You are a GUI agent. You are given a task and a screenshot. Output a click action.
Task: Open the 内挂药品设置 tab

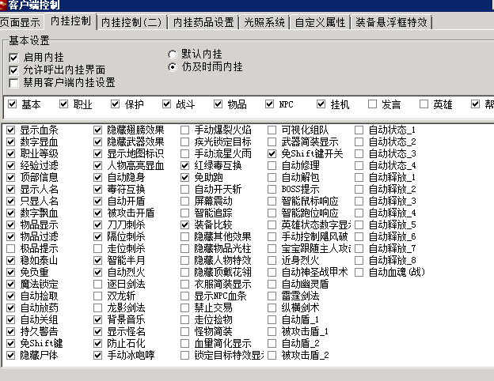[x=203, y=22]
